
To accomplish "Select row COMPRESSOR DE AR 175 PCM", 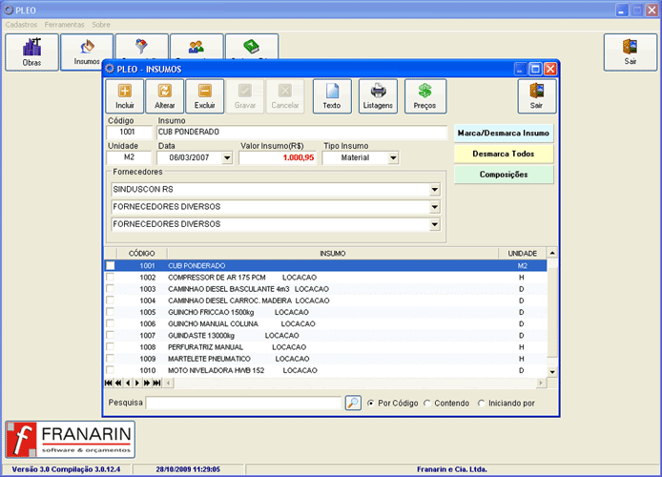I will tap(325, 278).
